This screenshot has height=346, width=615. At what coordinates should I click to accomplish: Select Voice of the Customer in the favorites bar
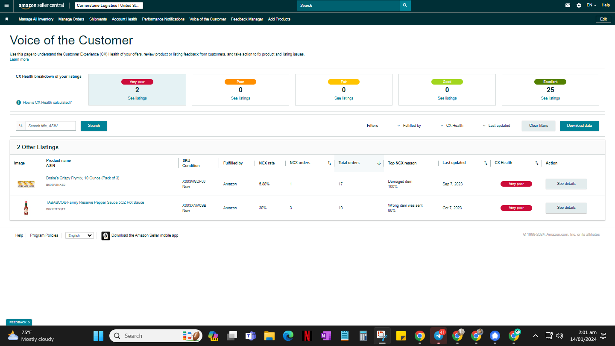point(208,19)
